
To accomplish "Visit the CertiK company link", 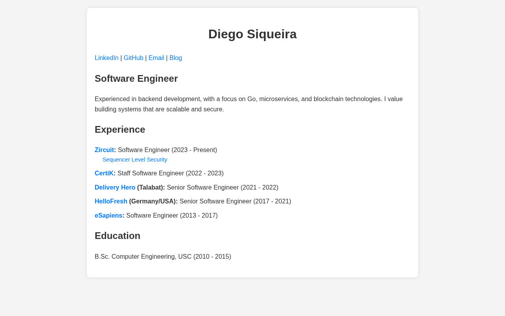I will tap(104, 173).
